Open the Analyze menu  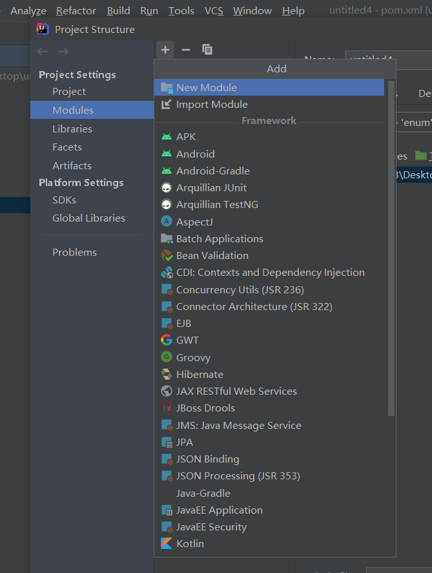(x=28, y=11)
